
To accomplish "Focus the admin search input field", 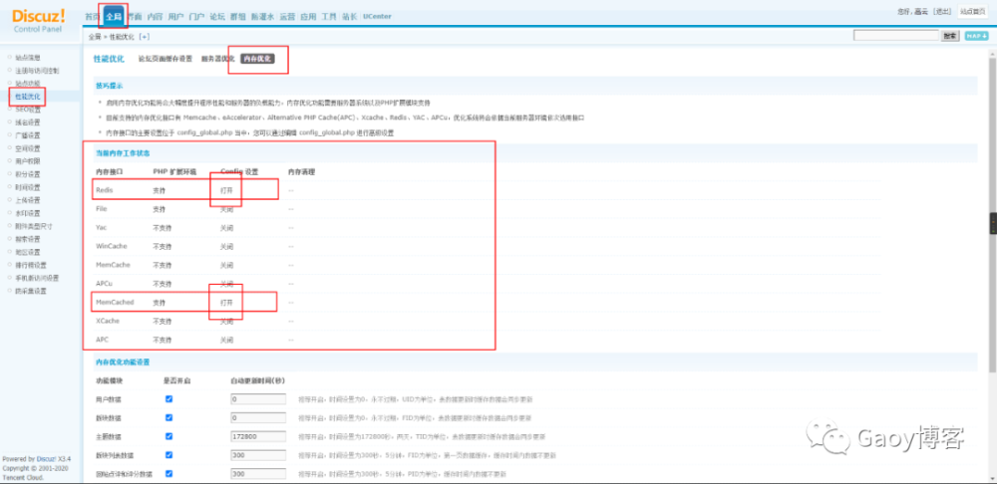I will [896, 36].
